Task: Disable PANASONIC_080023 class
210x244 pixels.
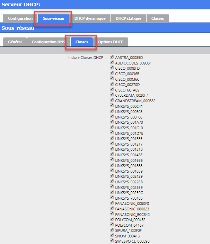Action: [x=112, y=208]
